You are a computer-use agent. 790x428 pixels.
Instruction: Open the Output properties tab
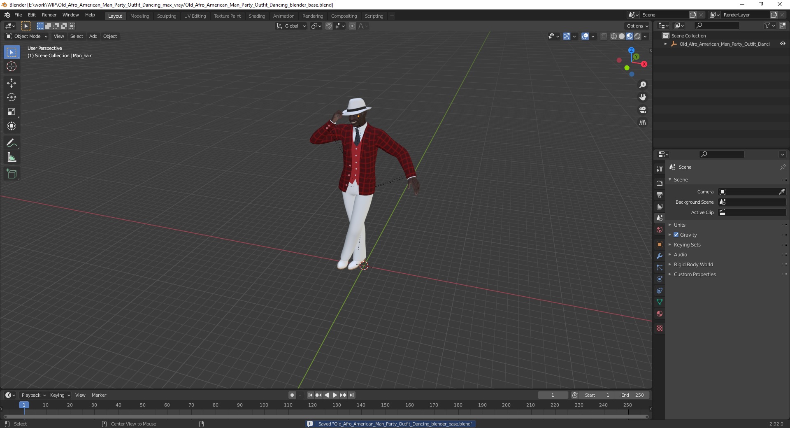[x=660, y=195]
